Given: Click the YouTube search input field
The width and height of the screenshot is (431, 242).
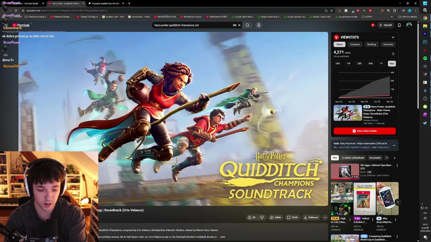Looking at the screenshot, I should (192, 25).
